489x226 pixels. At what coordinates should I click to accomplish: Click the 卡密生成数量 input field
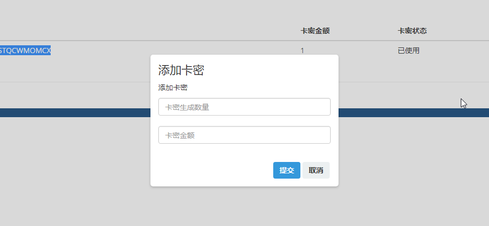[x=244, y=107]
